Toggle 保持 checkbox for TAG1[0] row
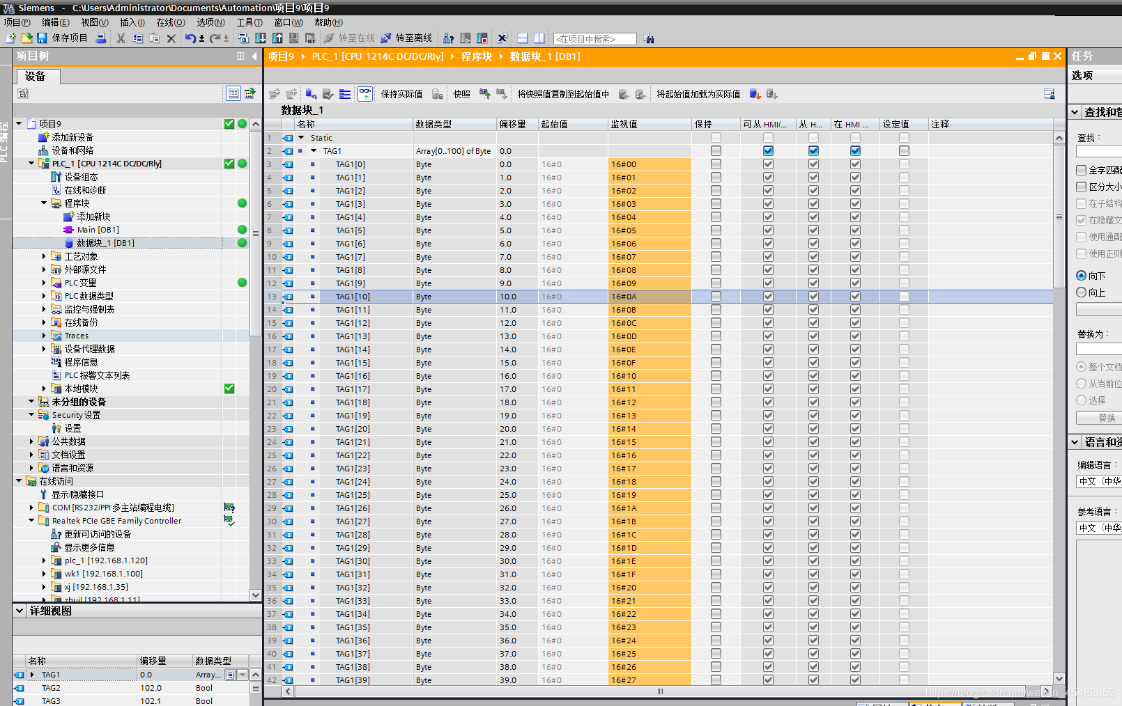1122x706 pixels. tap(716, 164)
